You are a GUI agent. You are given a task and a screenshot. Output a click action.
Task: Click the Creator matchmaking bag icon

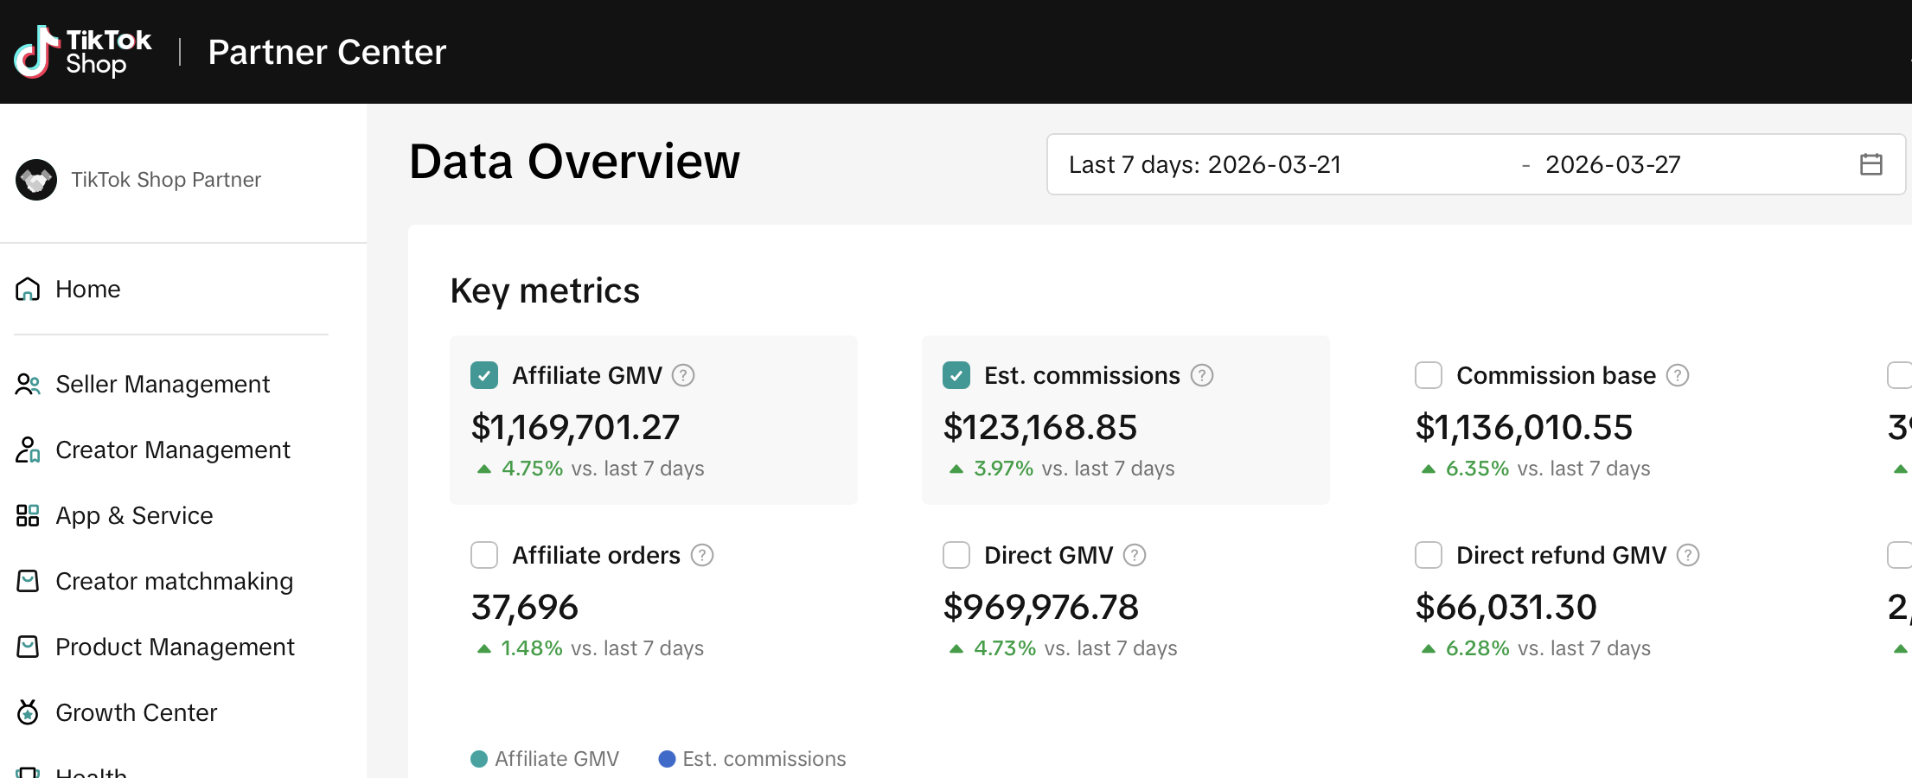click(x=28, y=581)
